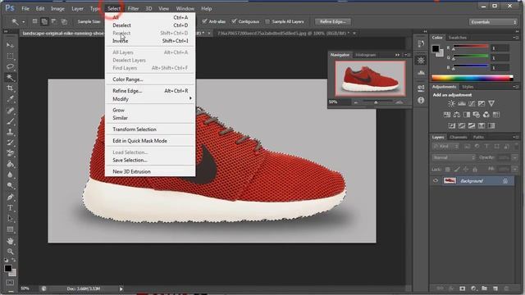The width and height of the screenshot is (525, 295).
Task: Hide the Background layer eye
Action: [x=436, y=180]
